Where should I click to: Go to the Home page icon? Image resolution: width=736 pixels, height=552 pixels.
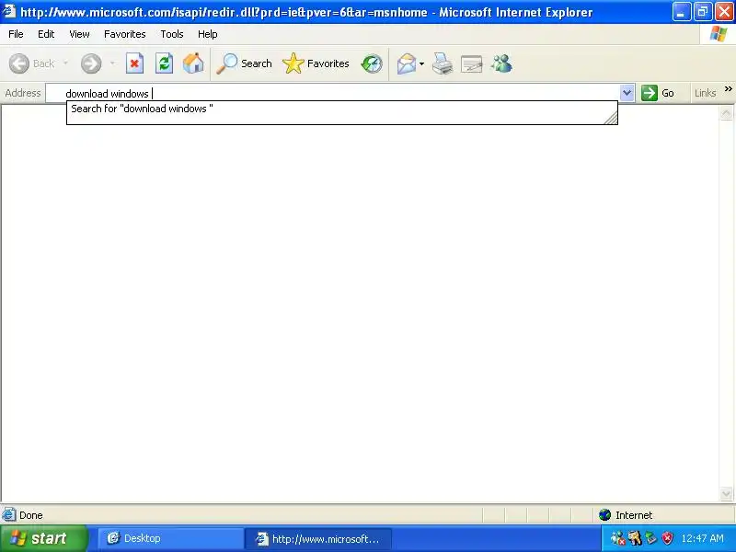[x=193, y=63]
